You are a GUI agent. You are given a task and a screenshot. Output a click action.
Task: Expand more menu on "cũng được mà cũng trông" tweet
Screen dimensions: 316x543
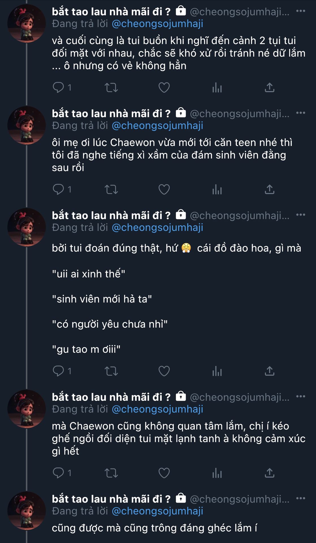coord(300,498)
